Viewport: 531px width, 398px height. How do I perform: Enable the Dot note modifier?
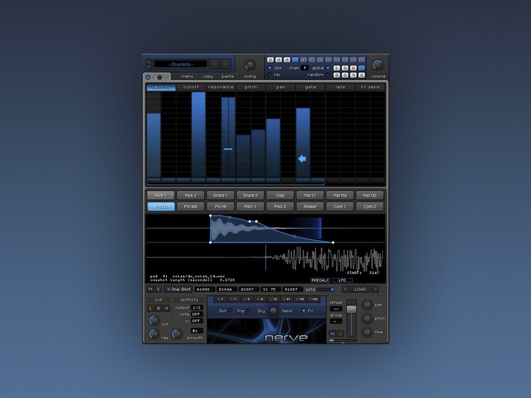point(230,311)
